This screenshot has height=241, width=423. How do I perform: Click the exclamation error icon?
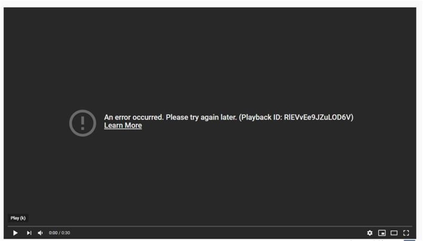pos(83,123)
